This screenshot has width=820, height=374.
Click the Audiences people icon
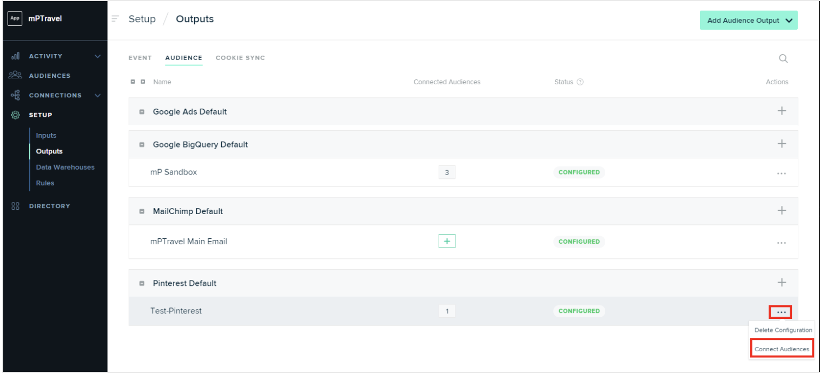pyautogui.click(x=15, y=76)
